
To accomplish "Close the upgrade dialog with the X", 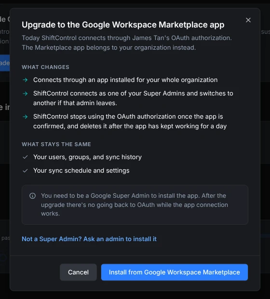I will pos(248,20).
